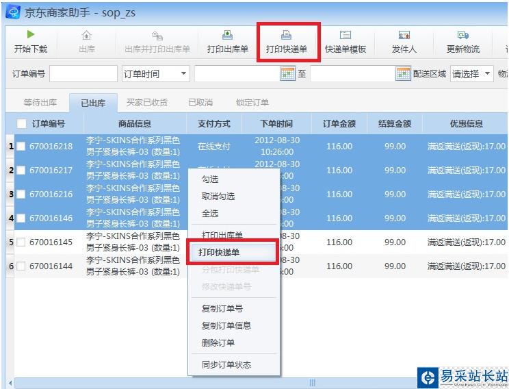This screenshot has width=509, height=389.
Task: Click 116.00 amount in row 5
Action: (x=339, y=242)
